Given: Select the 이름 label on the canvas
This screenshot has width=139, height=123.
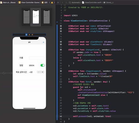Looking at the screenshot, I should click(21, 58).
